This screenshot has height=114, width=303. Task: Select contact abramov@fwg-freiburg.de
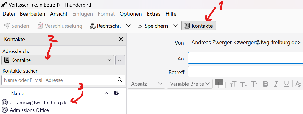[38, 103]
